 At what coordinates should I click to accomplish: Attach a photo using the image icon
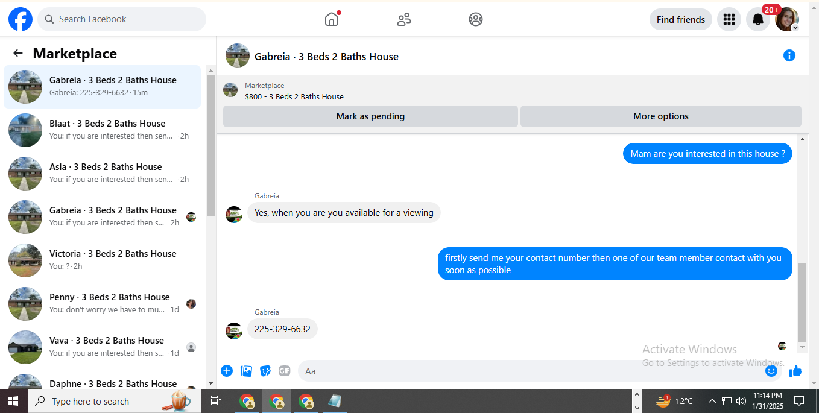click(x=246, y=371)
